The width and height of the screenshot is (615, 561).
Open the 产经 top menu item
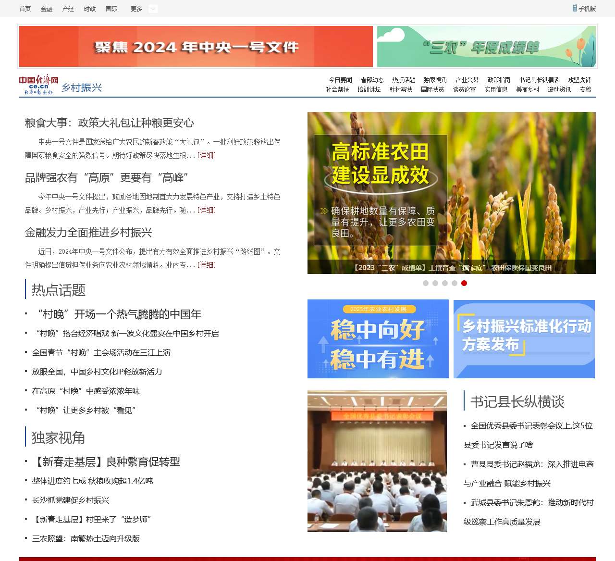[68, 9]
